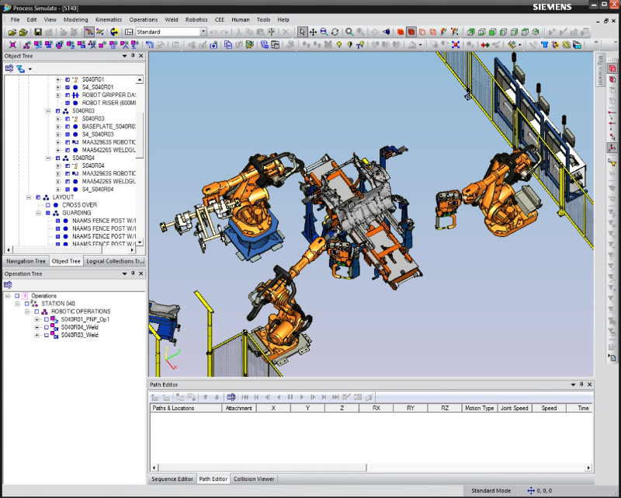The image size is (621, 498).
Task: Click the pink square icon starting the second toolbar
Action: coord(12,45)
